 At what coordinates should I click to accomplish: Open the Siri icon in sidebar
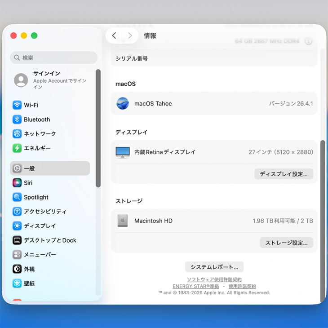(17, 182)
